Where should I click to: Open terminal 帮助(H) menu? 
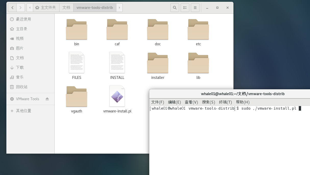tap(243, 102)
